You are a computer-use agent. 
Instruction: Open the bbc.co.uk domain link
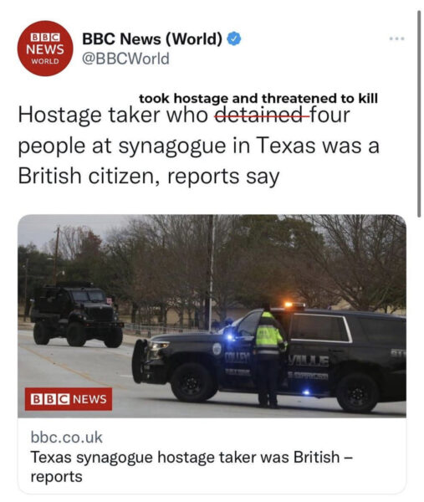[67, 438]
